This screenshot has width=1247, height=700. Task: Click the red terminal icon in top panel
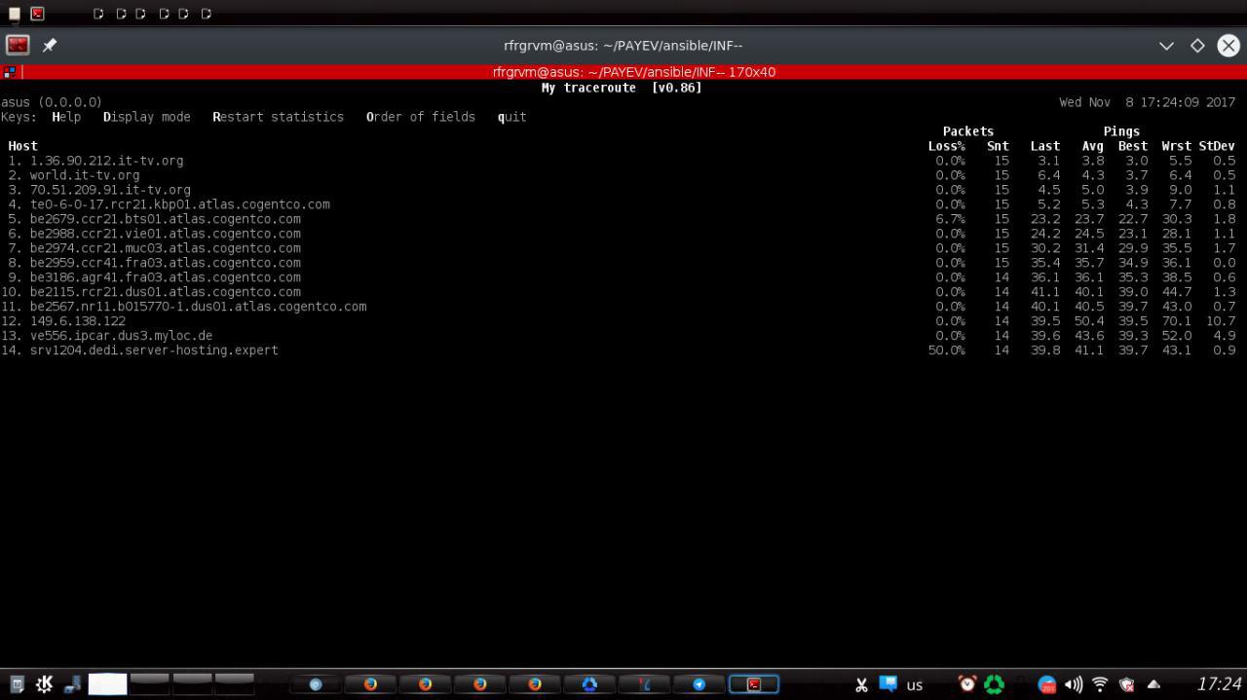click(x=37, y=14)
